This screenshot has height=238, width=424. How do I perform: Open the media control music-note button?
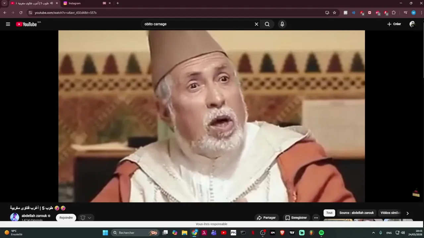tap(405, 13)
